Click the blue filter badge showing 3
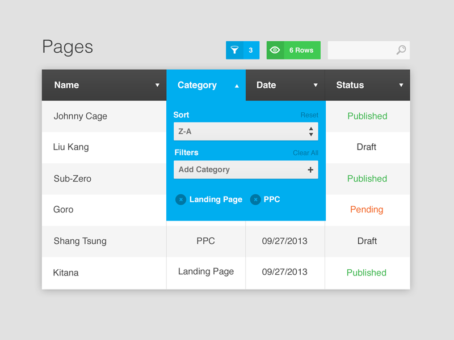Viewport: 454px width, 340px height. tap(250, 50)
